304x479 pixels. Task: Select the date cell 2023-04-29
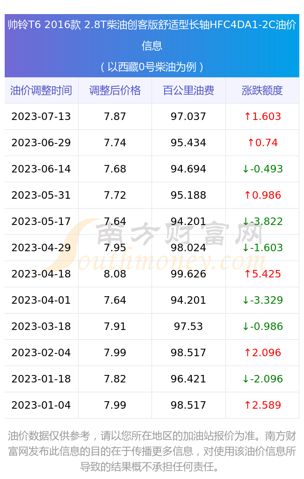[41, 248]
